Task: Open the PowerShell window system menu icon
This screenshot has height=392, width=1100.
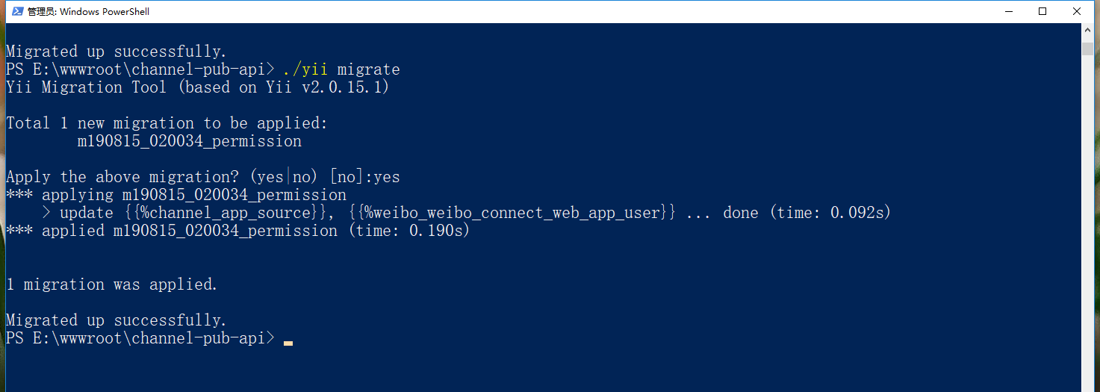Action: coord(16,11)
